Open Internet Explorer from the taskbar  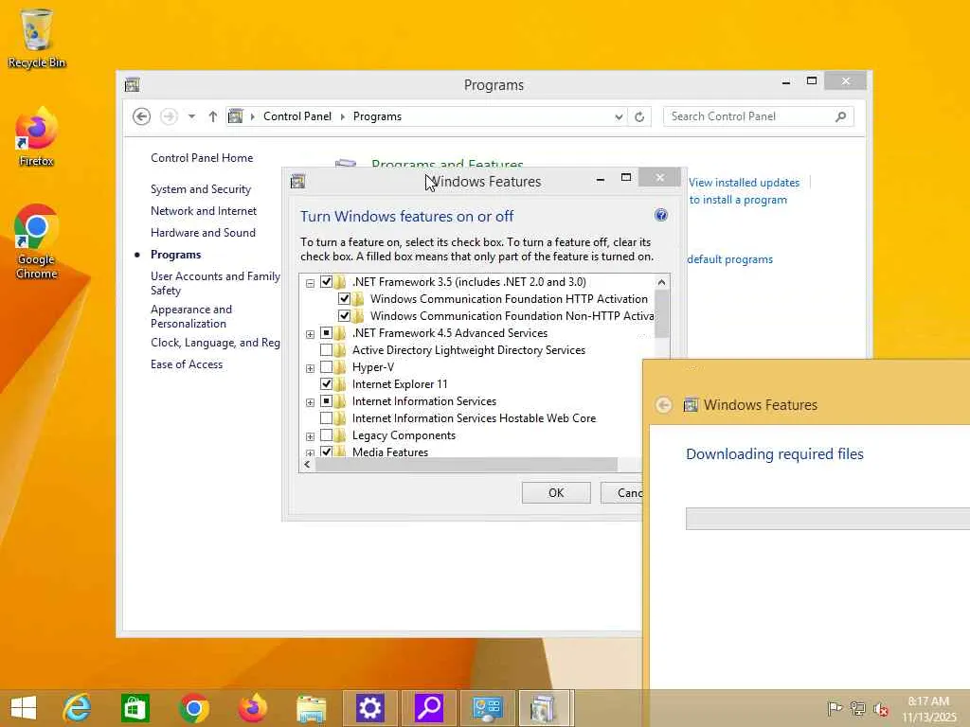point(77,708)
